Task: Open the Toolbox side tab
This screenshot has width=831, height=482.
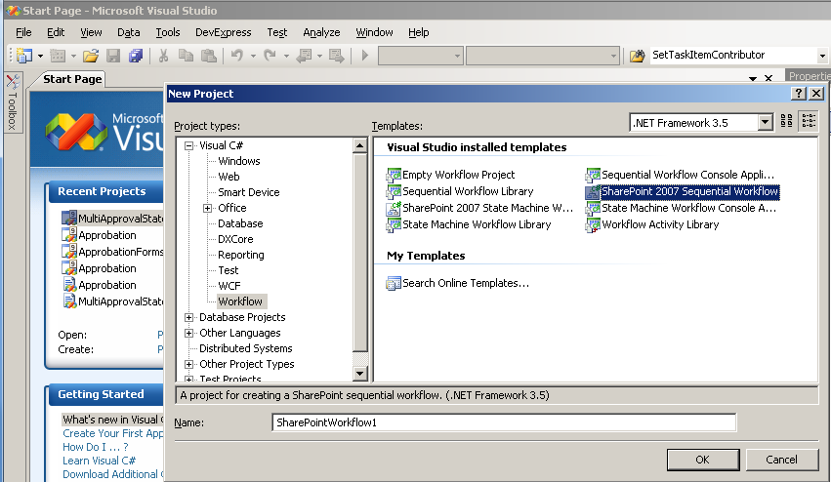Action: [13, 102]
